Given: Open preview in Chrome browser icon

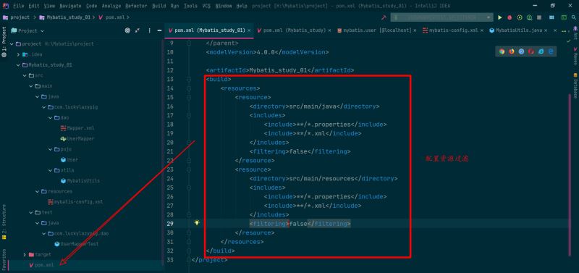Looking at the screenshot, I should [502, 51].
